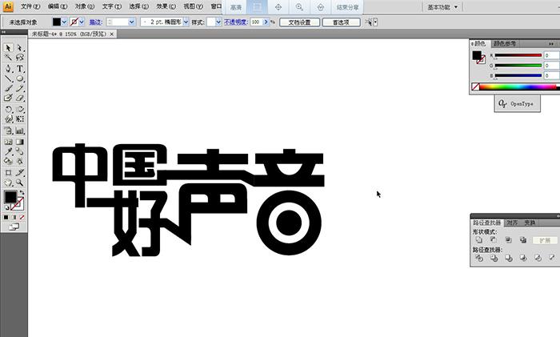Open the OpenType panel button
The image size is (560, 337).
click(x=517, y=103)
